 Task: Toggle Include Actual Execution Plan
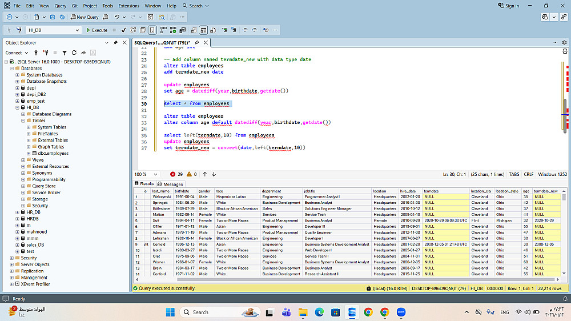(x=163, y=30)
